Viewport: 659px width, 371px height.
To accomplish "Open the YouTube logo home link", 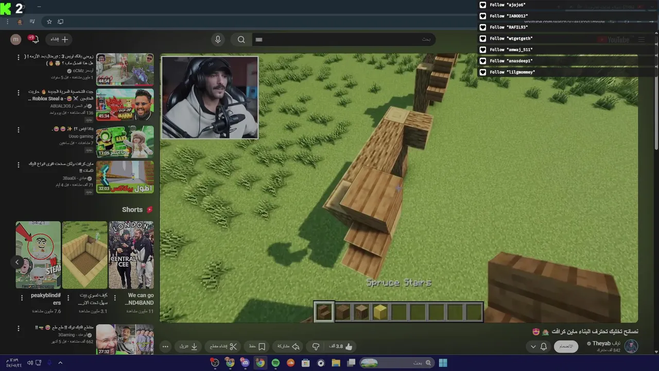I will point(614,40).
